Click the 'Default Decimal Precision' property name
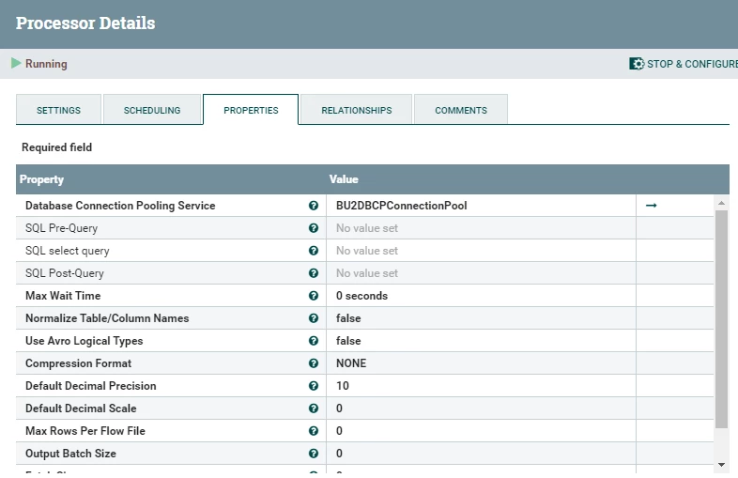Image resolution: width=738 pixels, height=478 pixels. click(91, 386)
